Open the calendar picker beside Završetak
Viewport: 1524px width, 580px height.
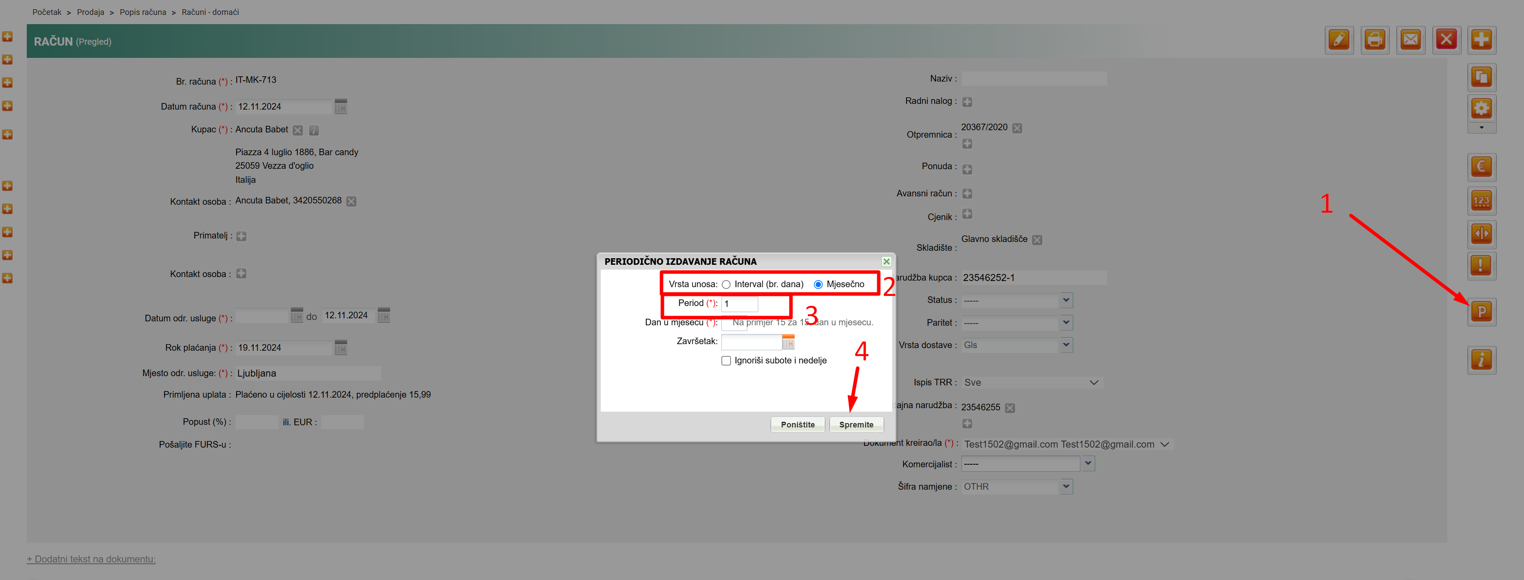(788, 342)
